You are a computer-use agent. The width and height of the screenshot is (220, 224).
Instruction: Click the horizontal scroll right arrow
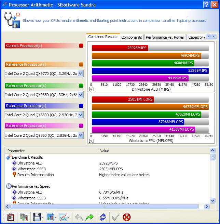pyautogui.click(x=207, y=206)
